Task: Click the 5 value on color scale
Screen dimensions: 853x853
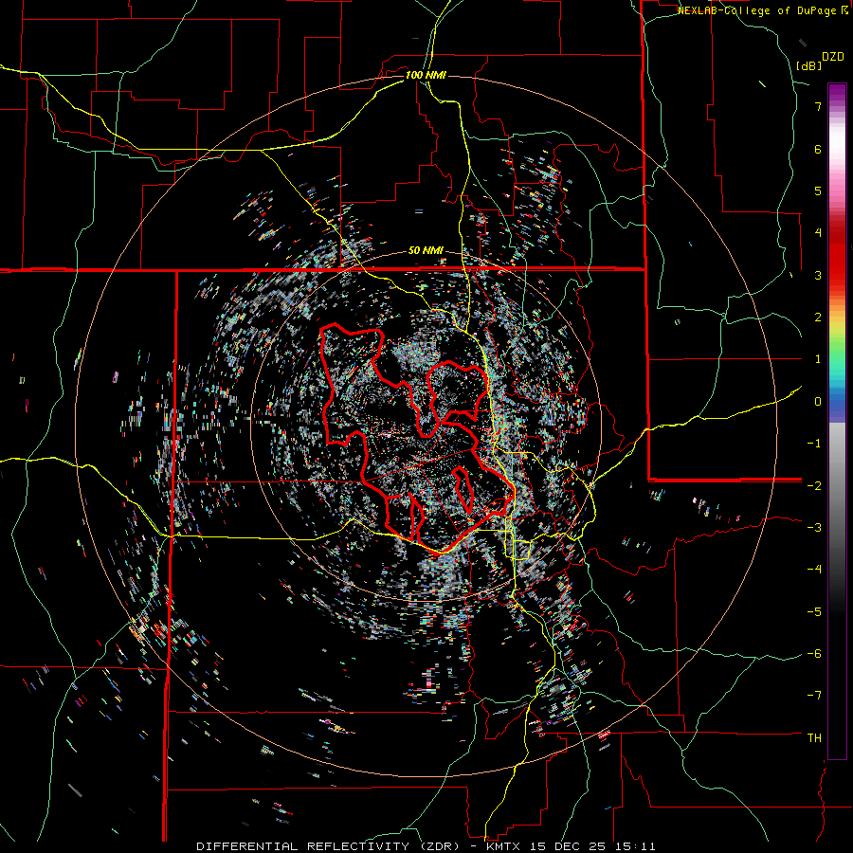Action: point(818,191)
